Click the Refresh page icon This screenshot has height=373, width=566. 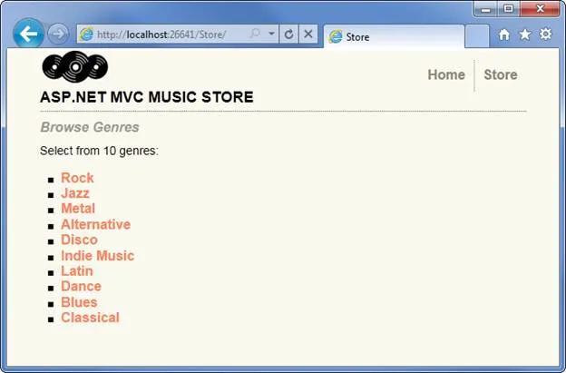pos(288,34)
